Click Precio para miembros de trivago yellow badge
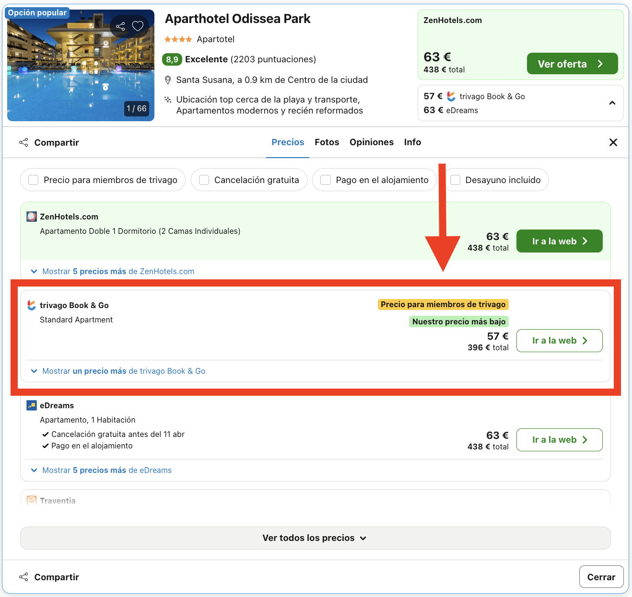Image resolution: width=632 pixels, height=597 pixels. (443, 304)
